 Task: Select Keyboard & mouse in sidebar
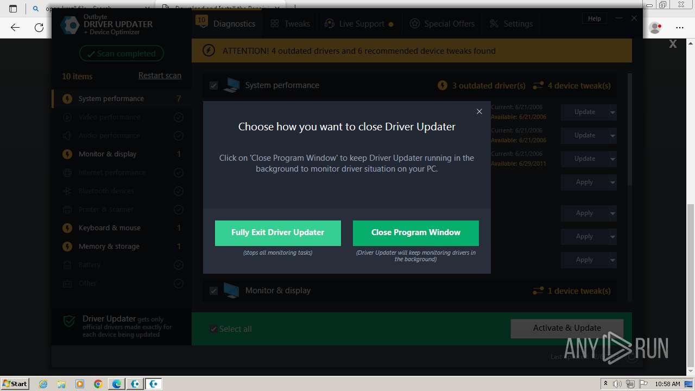pyautogui.click(x=122, y=228)
